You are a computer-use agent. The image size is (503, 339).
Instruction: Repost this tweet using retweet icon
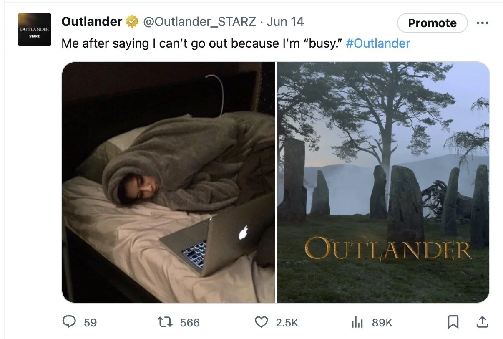tap(165, 322)
